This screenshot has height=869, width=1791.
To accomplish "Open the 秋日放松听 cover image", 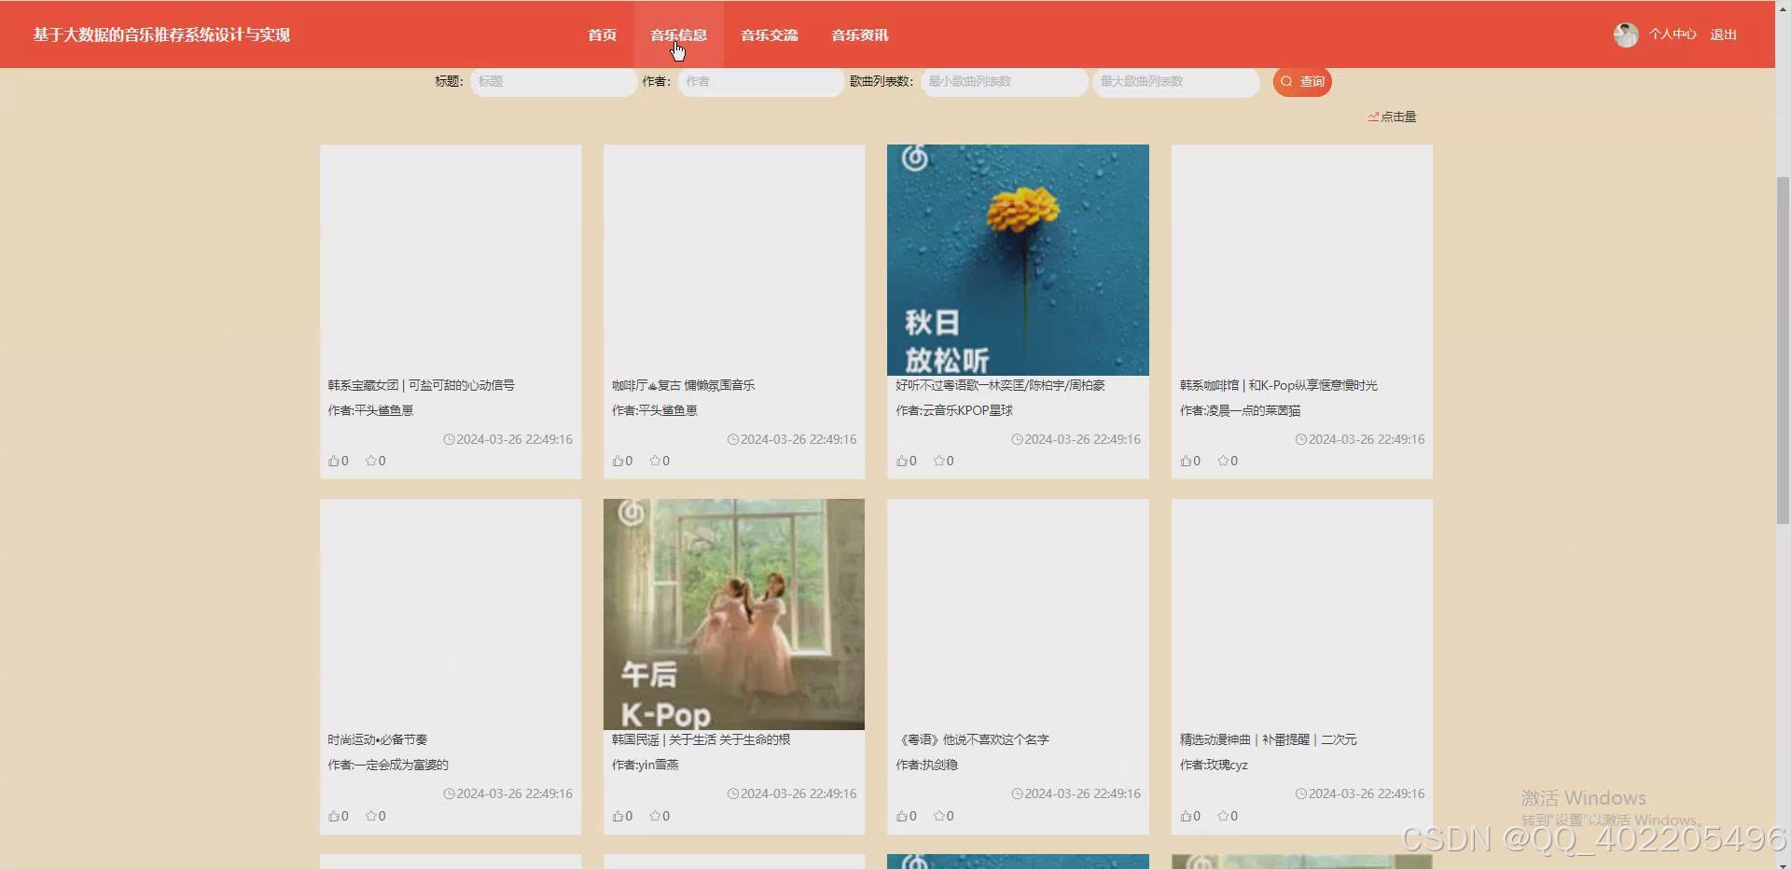I will pos(1018,260).
